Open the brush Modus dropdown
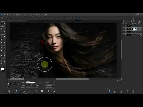 point(50,83)
